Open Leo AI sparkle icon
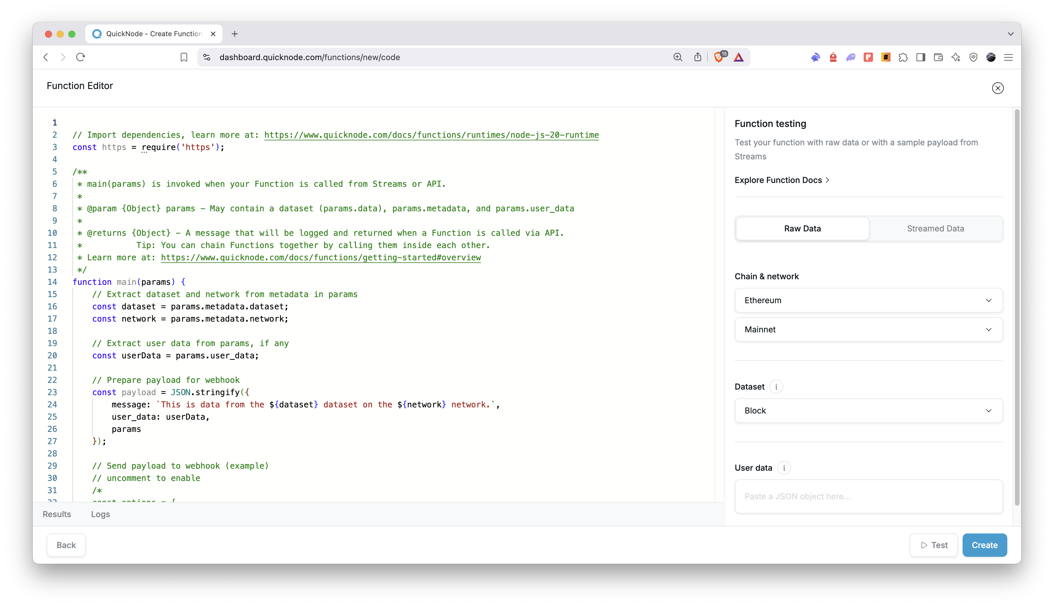1054x607 pixels. pos(956,57)
